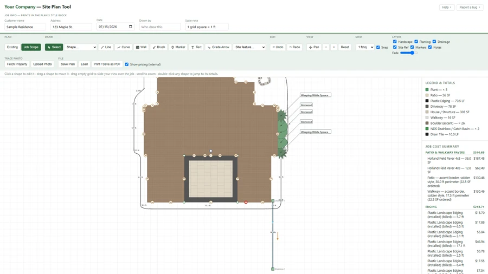Toggle the Planting layer checkbox

pyautogui.click(x=416, y=42)
